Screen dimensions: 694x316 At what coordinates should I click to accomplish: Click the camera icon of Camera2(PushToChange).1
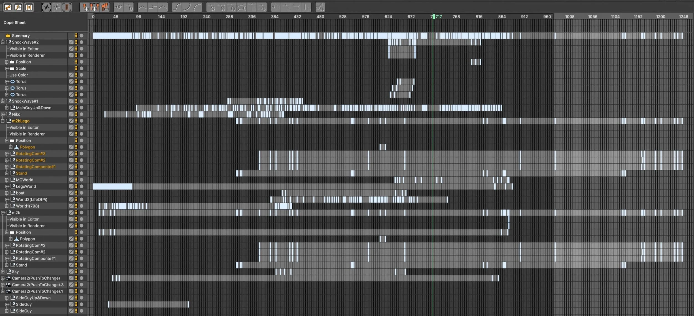click(x=8, y=291)
